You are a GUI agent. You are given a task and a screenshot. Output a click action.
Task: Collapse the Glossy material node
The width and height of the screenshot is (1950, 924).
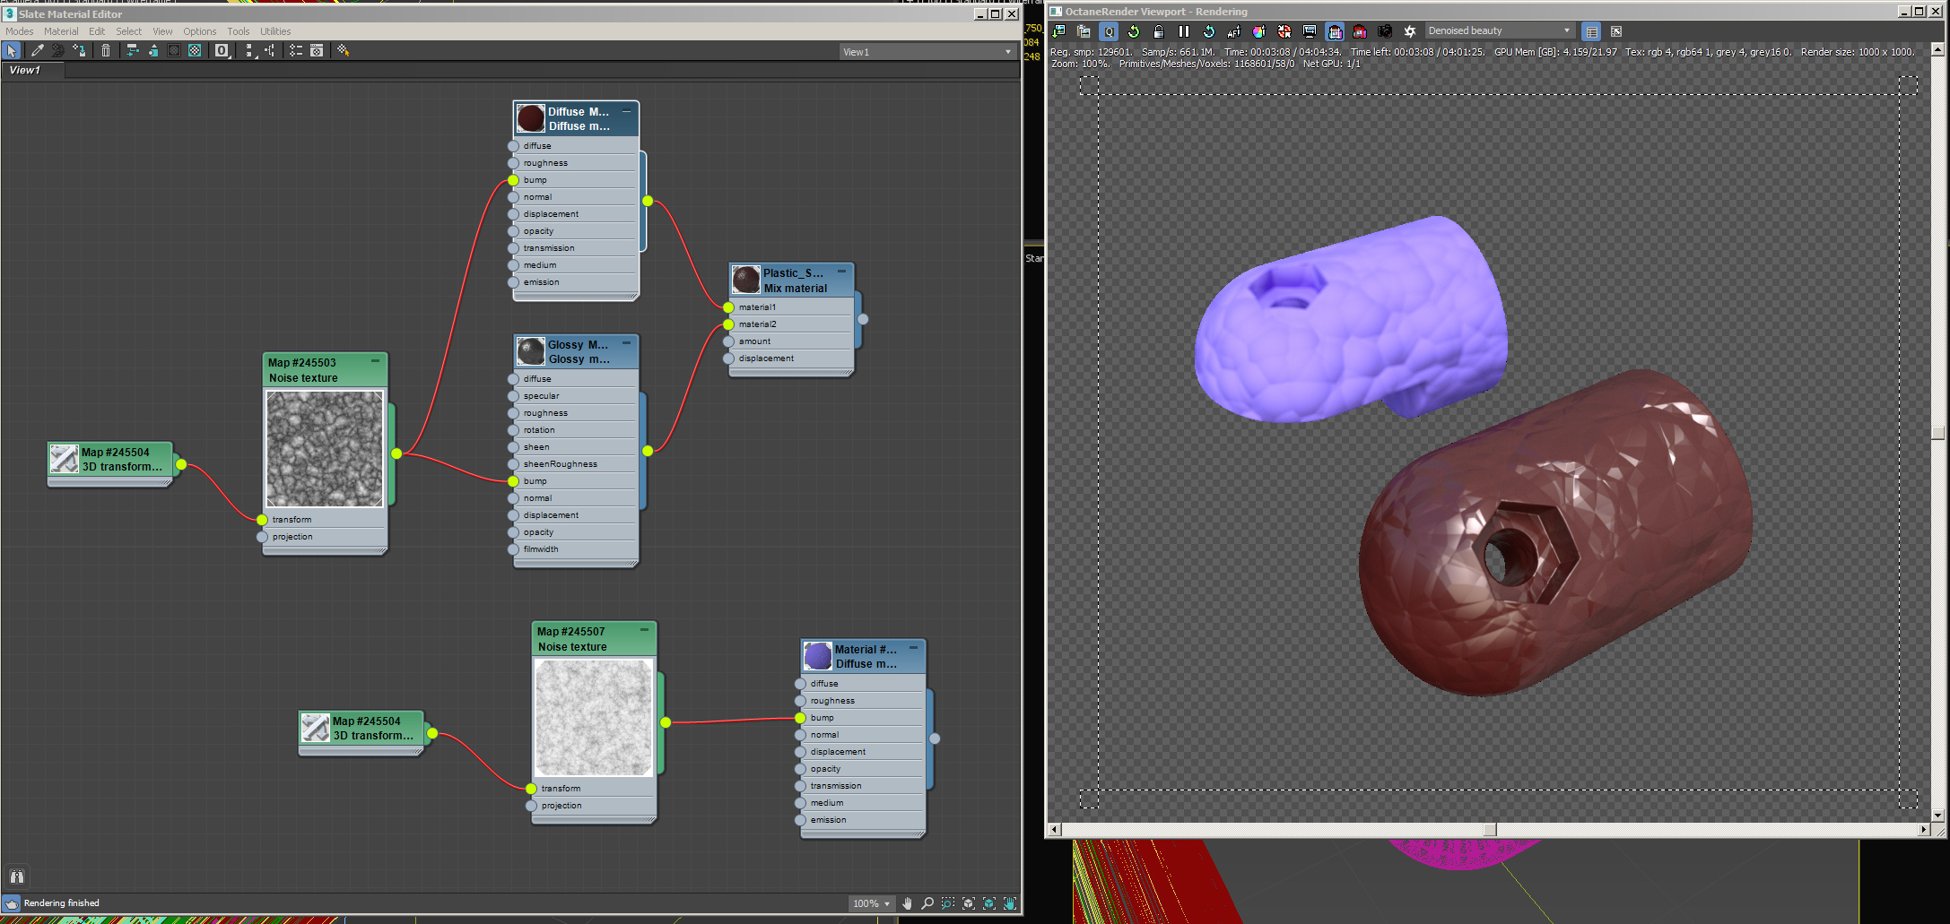click(626, 343)
